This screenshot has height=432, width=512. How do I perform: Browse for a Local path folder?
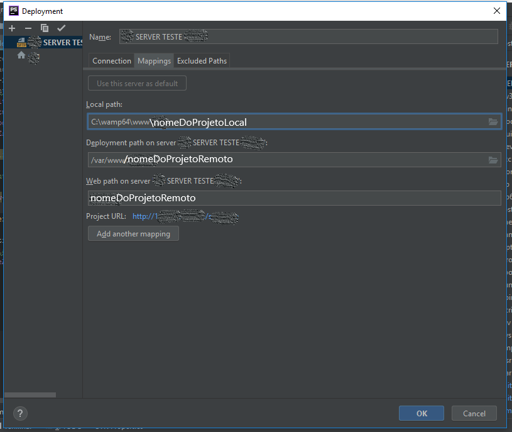tap(493, 123)
